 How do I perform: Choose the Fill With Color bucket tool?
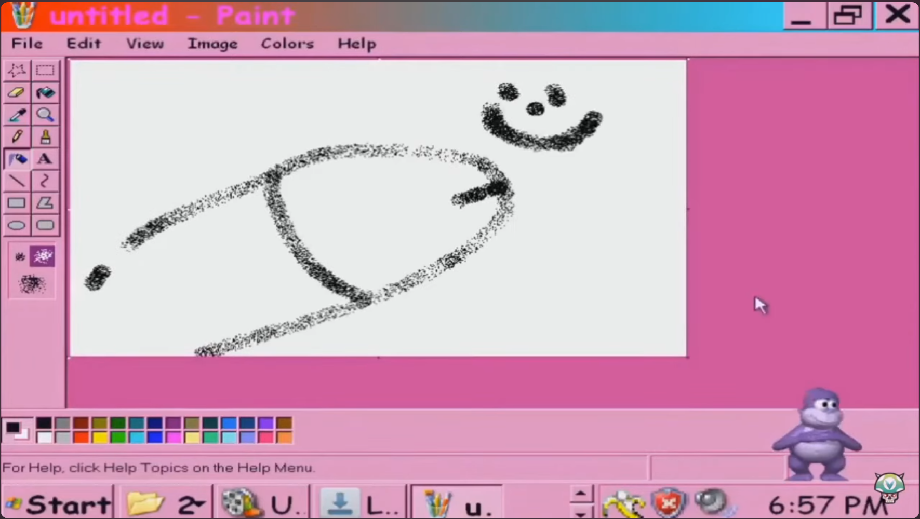pyautogui.click(x=45, y=92)
